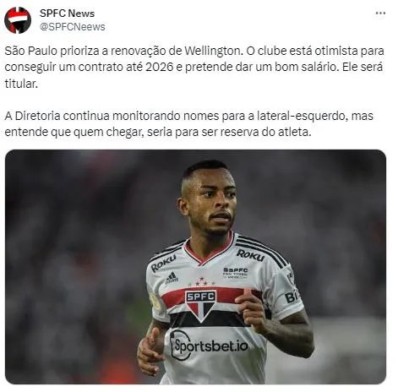Viewport: 398px width, 392px height.
Task: Click the adidas logo on the jersey
Action: coord(172,278)
